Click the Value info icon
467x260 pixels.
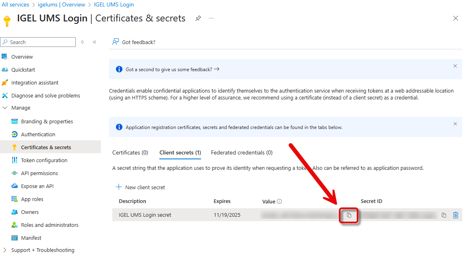coord(279,201)
